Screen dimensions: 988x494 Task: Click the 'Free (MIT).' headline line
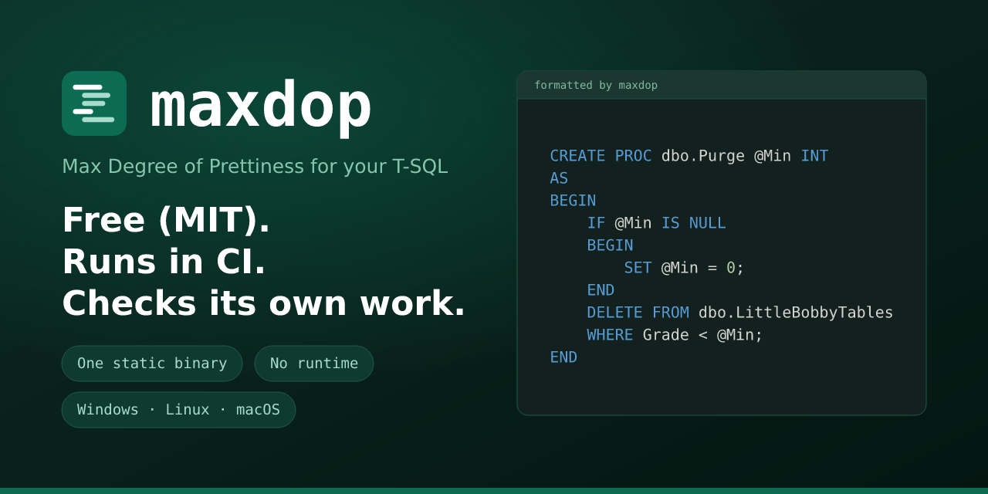point(166,220)
